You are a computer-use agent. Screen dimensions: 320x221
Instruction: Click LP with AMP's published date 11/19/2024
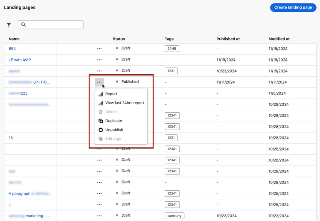click(226, 60)
